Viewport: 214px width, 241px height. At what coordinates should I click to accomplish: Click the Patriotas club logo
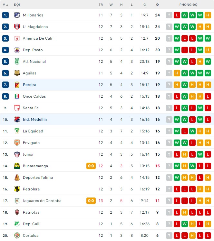click(x=17, y=212)
